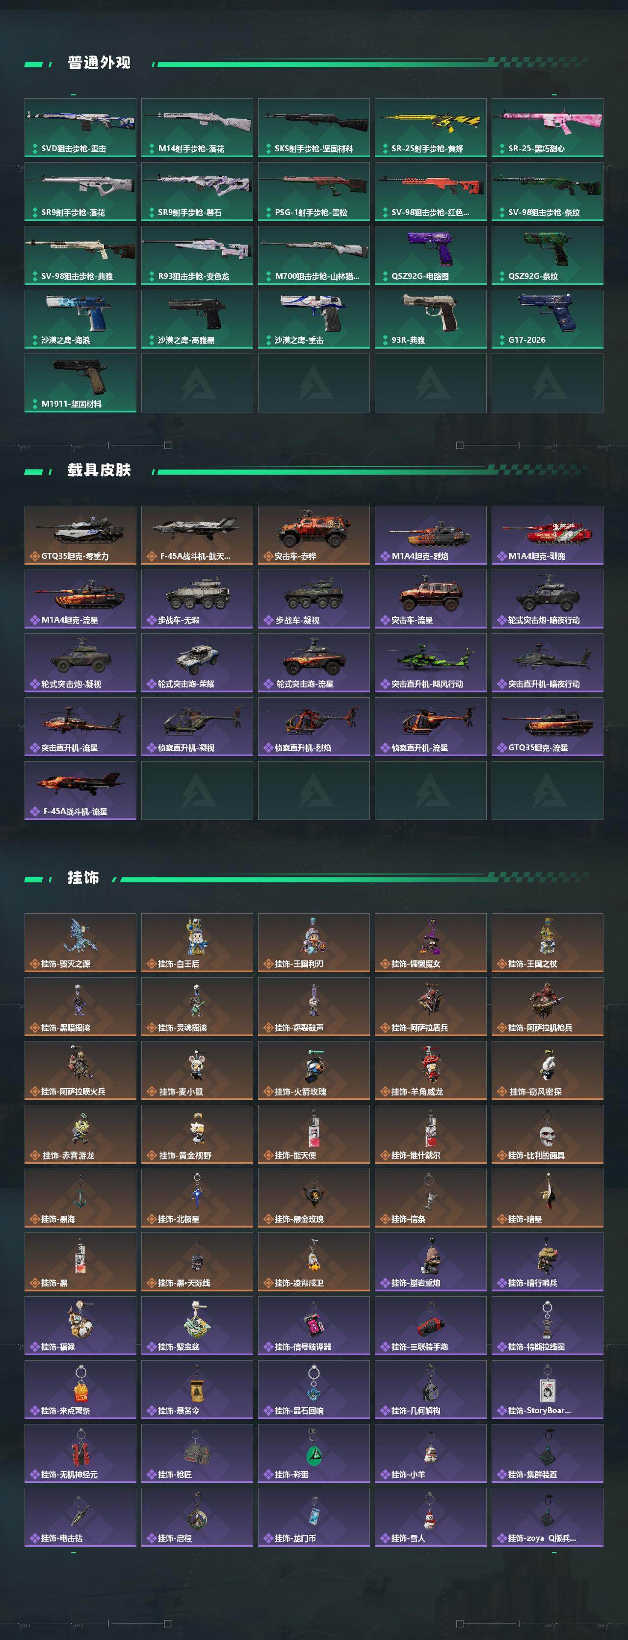Choose the 挂饰-北极星 charm card
The image size is (628, 1640).
click(x=197, y=1198)
